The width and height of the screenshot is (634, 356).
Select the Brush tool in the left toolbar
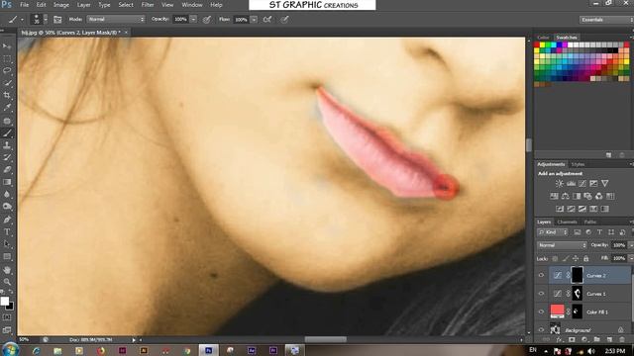coord(7,133)
